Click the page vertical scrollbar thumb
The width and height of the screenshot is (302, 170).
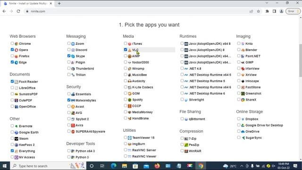pos(300,60)
